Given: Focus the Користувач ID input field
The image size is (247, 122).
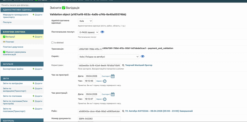Looking at the screenshot, I should [x=99, y=65].
